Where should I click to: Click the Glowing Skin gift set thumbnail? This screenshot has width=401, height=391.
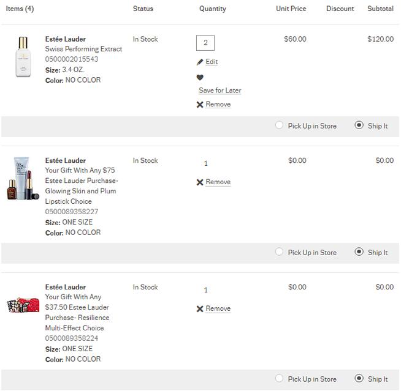pos(23,179)
